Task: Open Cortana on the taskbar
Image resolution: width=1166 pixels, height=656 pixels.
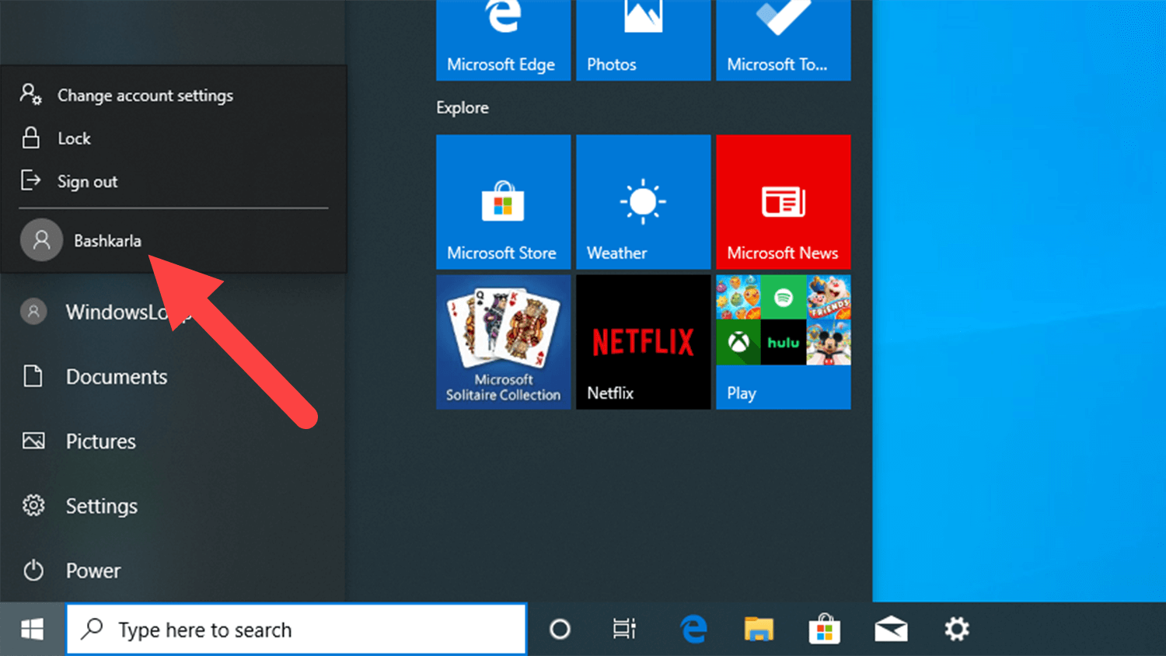Action: 560,630
